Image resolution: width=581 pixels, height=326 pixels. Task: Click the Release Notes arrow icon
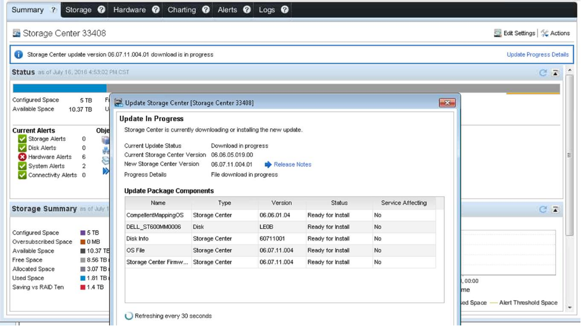268,165
